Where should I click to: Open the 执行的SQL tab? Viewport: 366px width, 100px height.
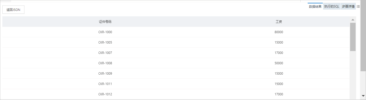tap(332, 6)
